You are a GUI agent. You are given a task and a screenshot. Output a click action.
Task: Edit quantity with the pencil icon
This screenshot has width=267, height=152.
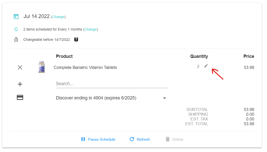(x=206, y=66)
